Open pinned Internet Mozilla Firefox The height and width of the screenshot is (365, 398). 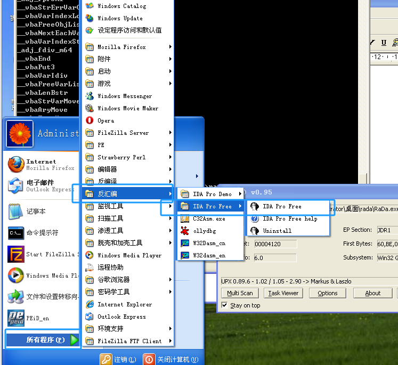point(42,165)
